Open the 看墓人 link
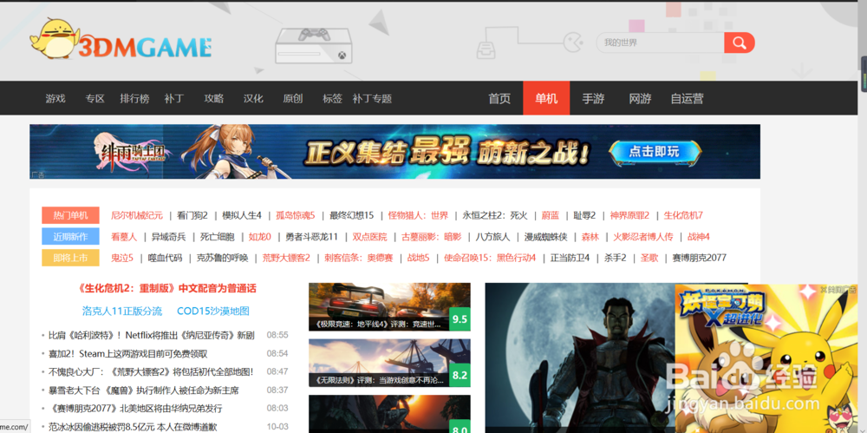This screenshot has width=867, height=433. point(124,237)
